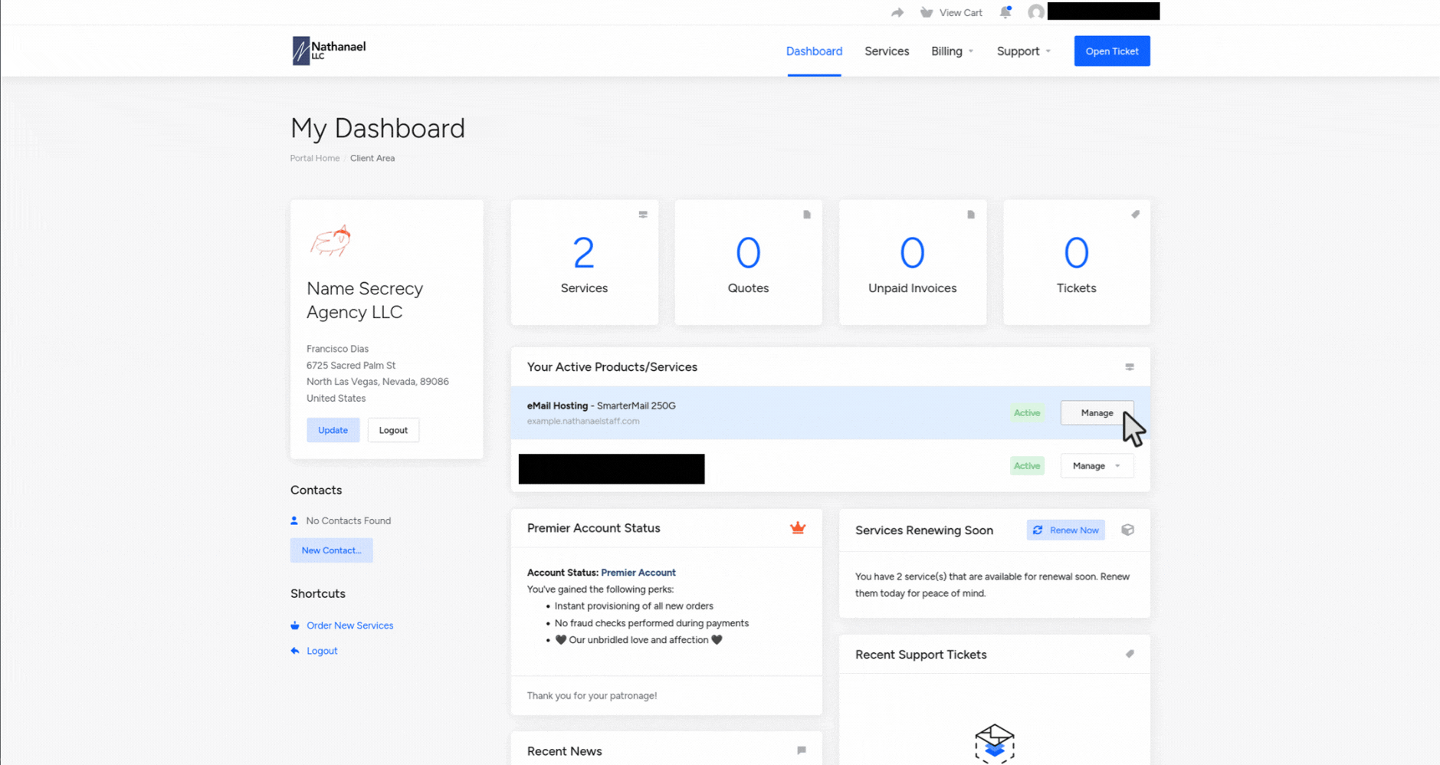Click the cube icon beside Renew Now
The height and width of the screenshot is (765, 1440).
(1127, 530)
